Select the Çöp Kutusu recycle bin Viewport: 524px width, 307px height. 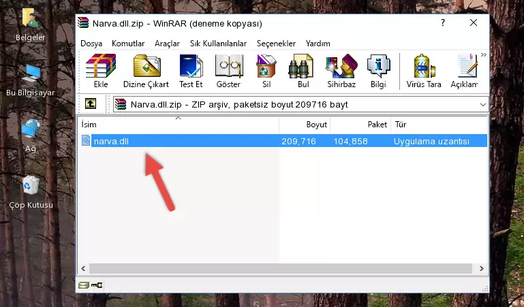click(31, 193)
